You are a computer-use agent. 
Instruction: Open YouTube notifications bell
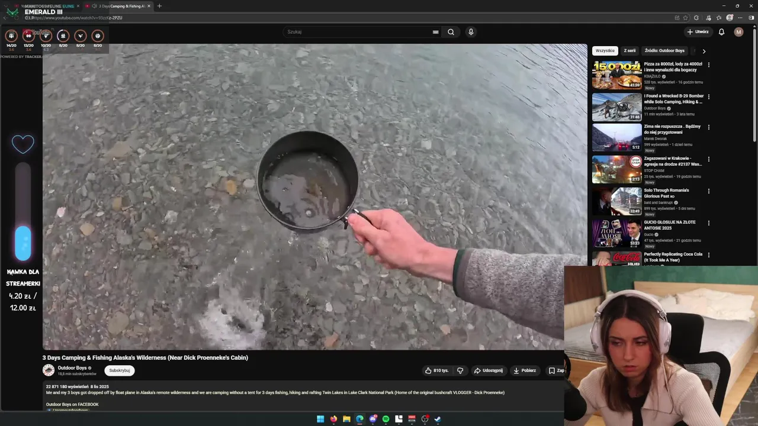pos(721,32)
